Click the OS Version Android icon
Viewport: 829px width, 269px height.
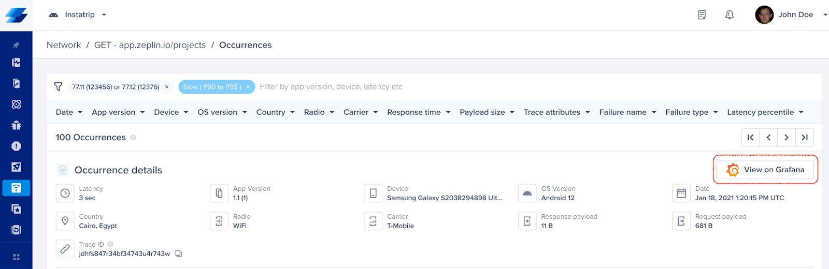527,193
